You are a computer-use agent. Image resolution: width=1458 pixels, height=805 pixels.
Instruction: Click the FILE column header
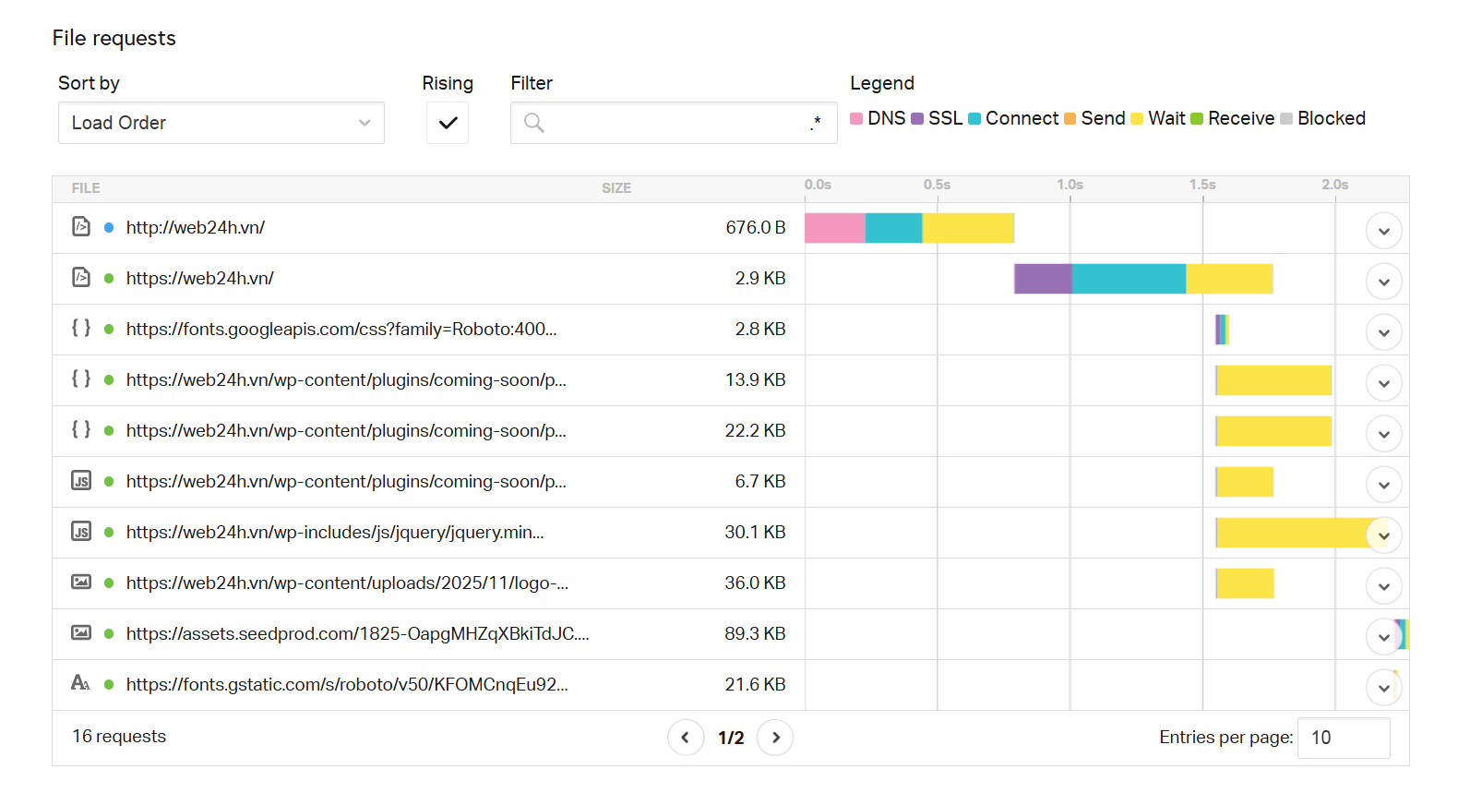86,188
